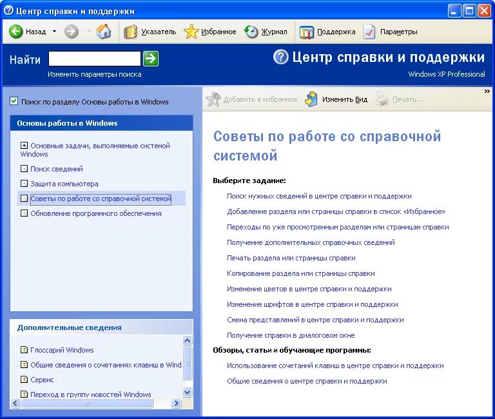Open Смена представлений в центре справки
This screenshot has height=419, width=495.
(x=315, y=320)
